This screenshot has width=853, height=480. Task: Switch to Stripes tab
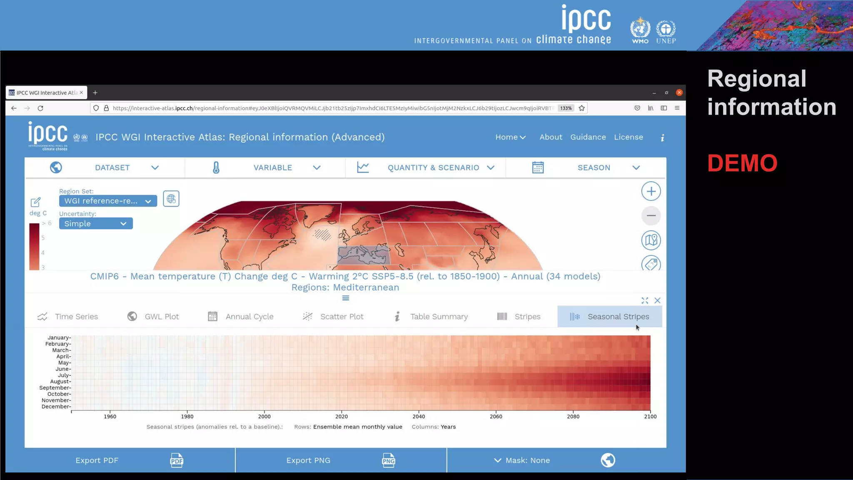point(519,317)
